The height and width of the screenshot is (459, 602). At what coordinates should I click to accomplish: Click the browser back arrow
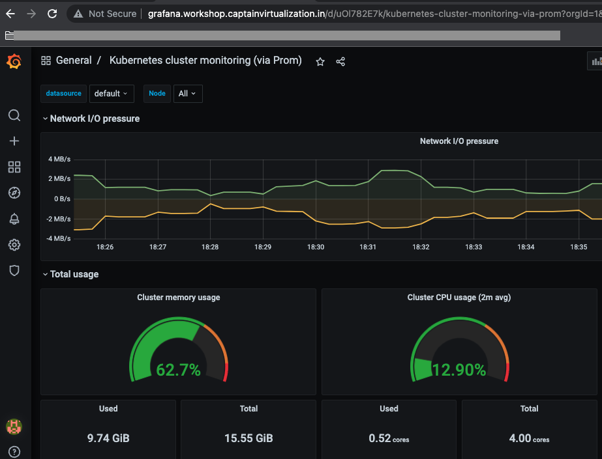[10, 14]
